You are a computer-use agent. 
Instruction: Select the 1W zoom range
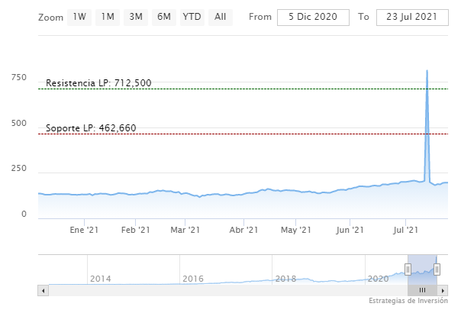point(80,17)
